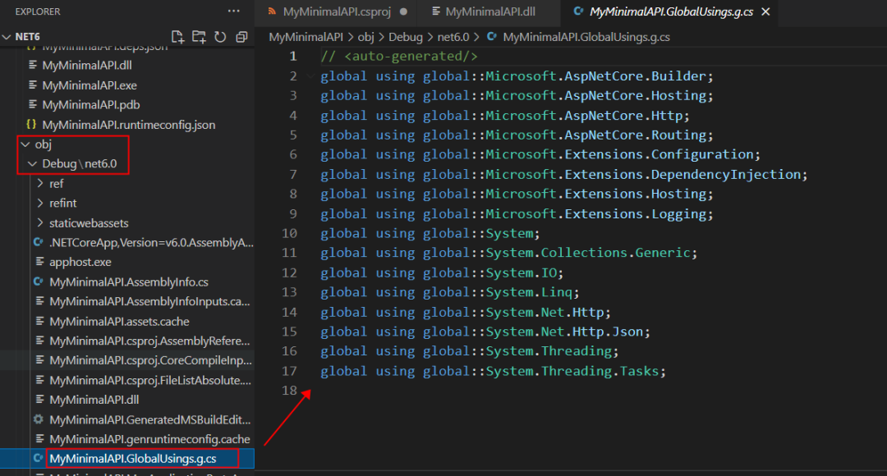Click the file name in the breadcrumb
Screen dimensions: 887x476
tap(586, 37)
